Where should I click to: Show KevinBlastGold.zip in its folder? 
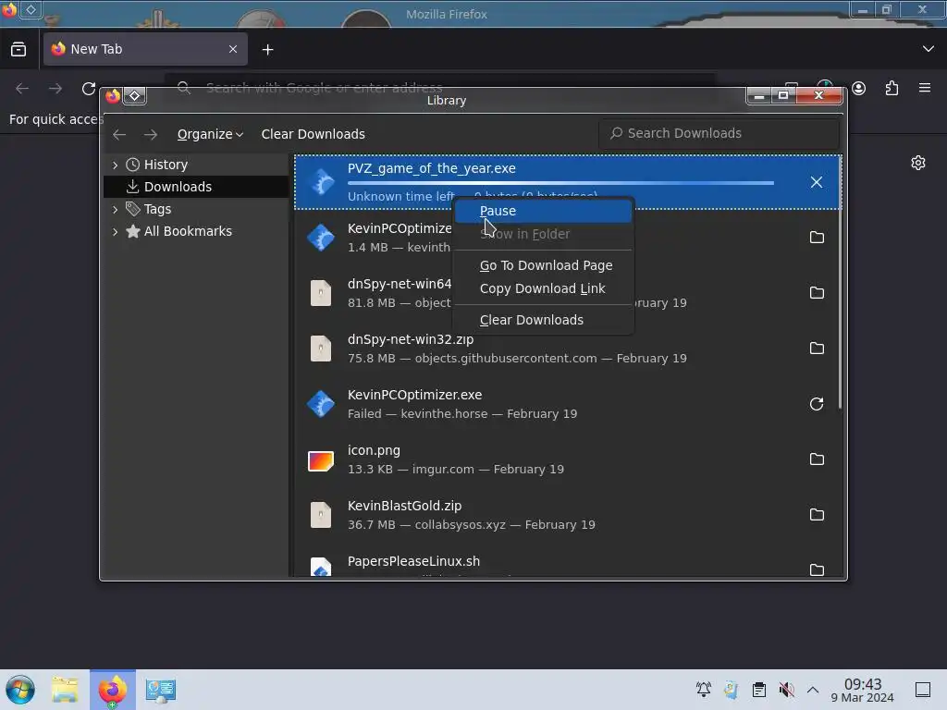[817, 515]
